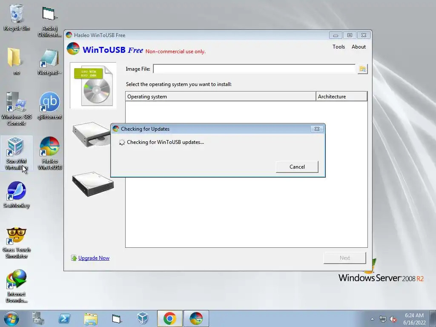The height and width of the screenshot is (327, 436).
Task: Click the muted volume tray icon
Action: point(393,319)
